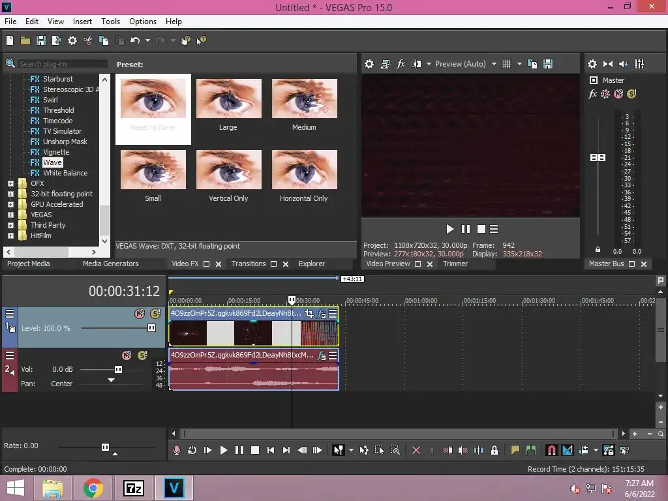
Task: Open Master Bus audio properties gear
Action: tap(592, 64)
